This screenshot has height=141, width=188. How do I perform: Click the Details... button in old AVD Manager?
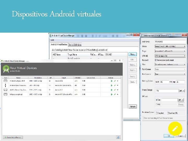pyautogui.click(x=133, y=77)
